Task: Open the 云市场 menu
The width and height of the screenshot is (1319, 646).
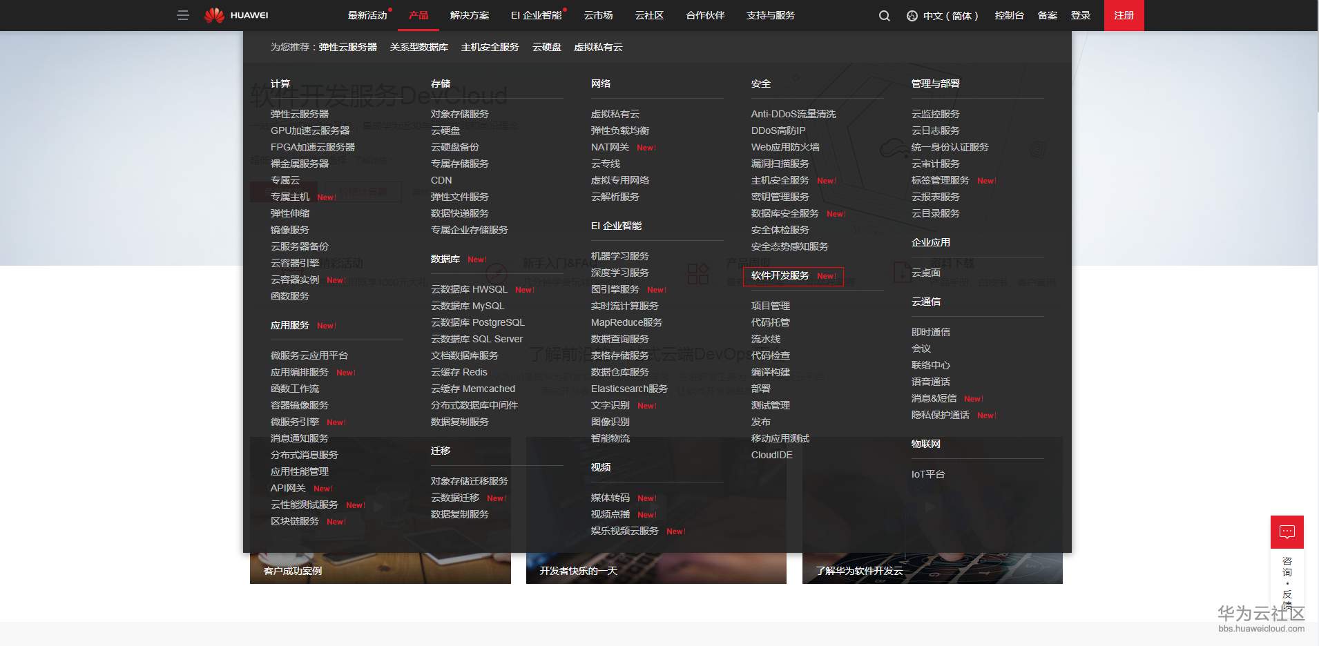Action: (597, 15)
